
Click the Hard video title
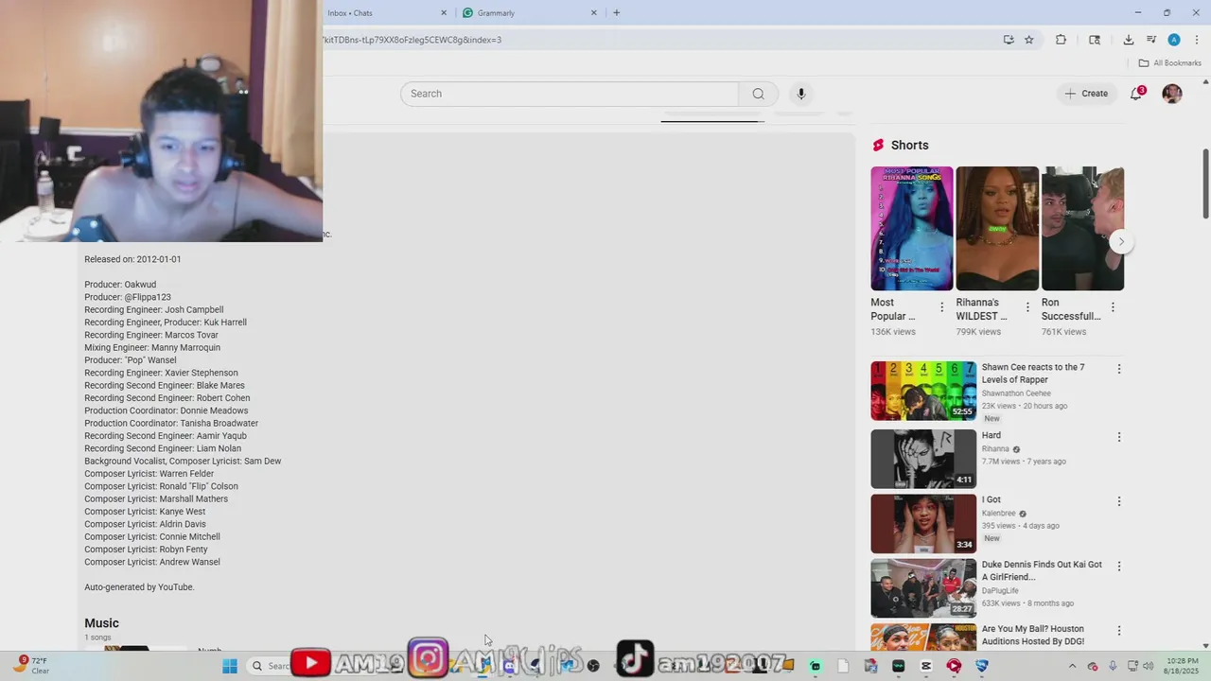(992, 435)
